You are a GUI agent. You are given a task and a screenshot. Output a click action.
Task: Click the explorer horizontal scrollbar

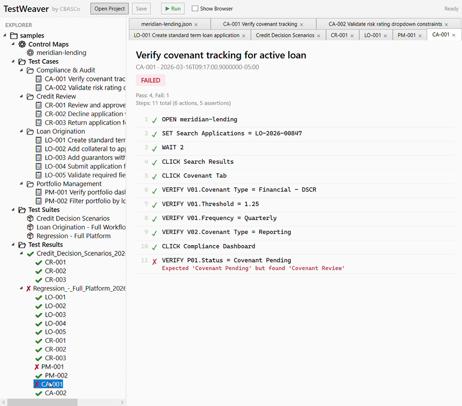click(x=42, y=402)
